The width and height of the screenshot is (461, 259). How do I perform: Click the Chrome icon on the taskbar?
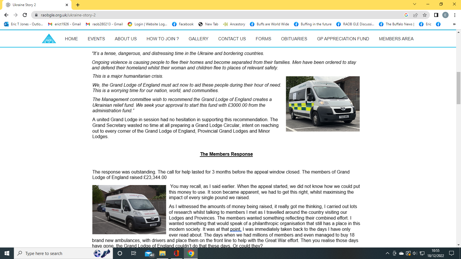[x=191, y=253]
